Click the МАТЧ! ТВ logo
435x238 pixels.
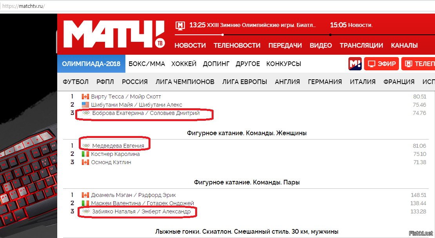point(114,34)
